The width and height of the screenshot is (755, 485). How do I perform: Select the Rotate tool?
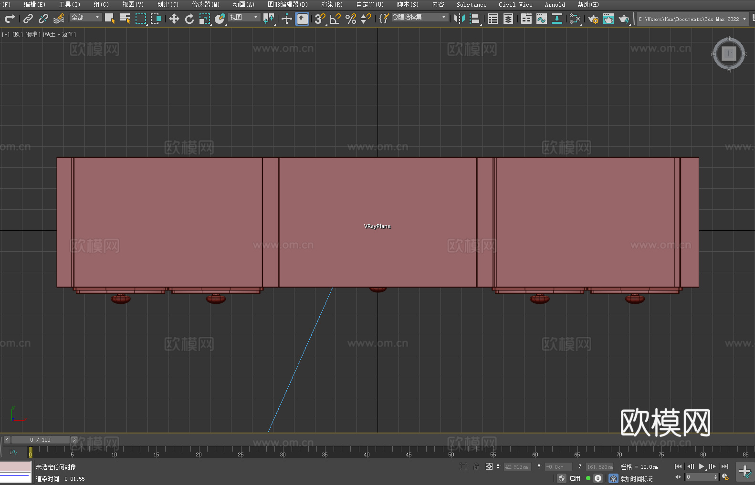[189, 19]
